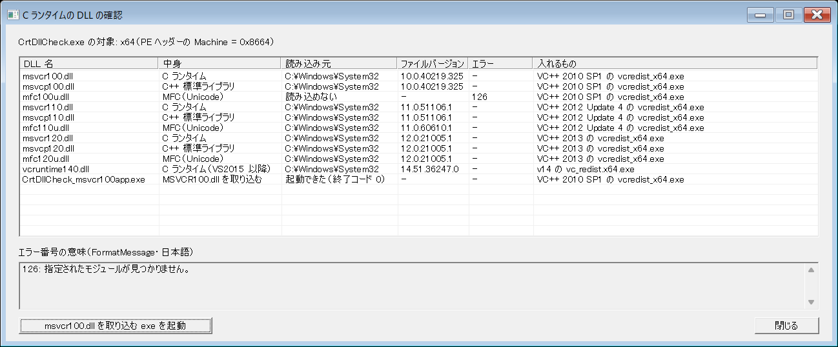Click the 閉じる button
The width and height of the screenshot is (838, 347).
pyautogui.click(x=786, y=326)
